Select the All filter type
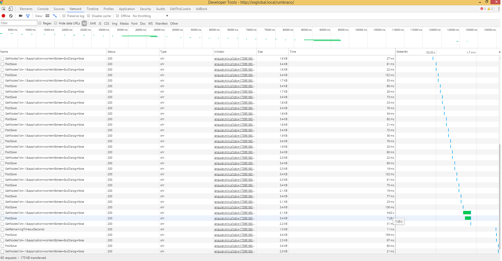 point(84,23)
